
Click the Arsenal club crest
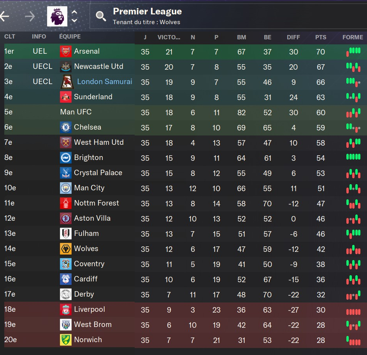coord(66,51)
